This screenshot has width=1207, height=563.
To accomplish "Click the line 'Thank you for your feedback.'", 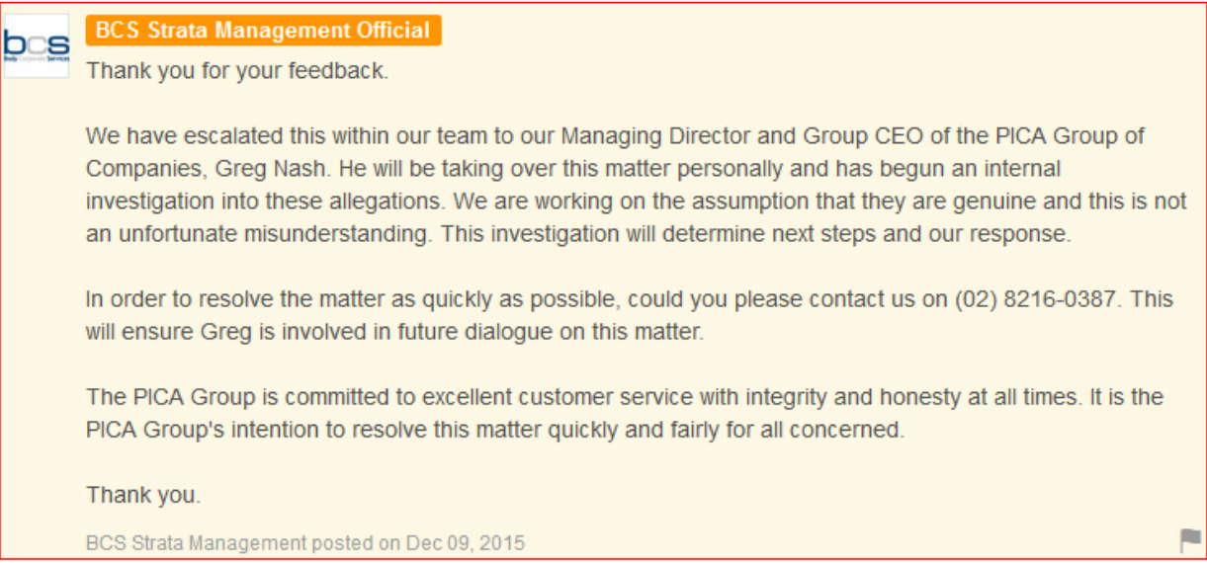I will click(237, 71).
